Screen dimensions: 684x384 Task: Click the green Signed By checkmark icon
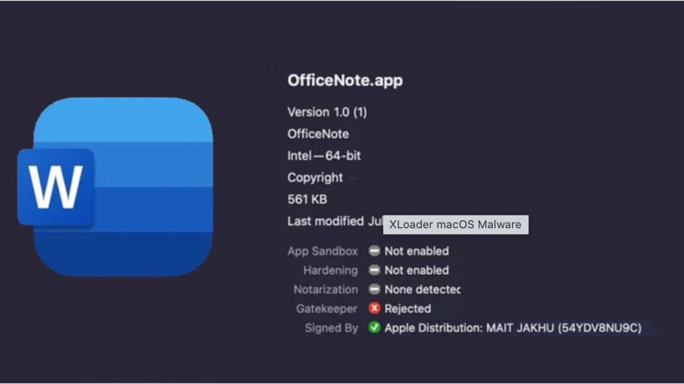[374, 328]
